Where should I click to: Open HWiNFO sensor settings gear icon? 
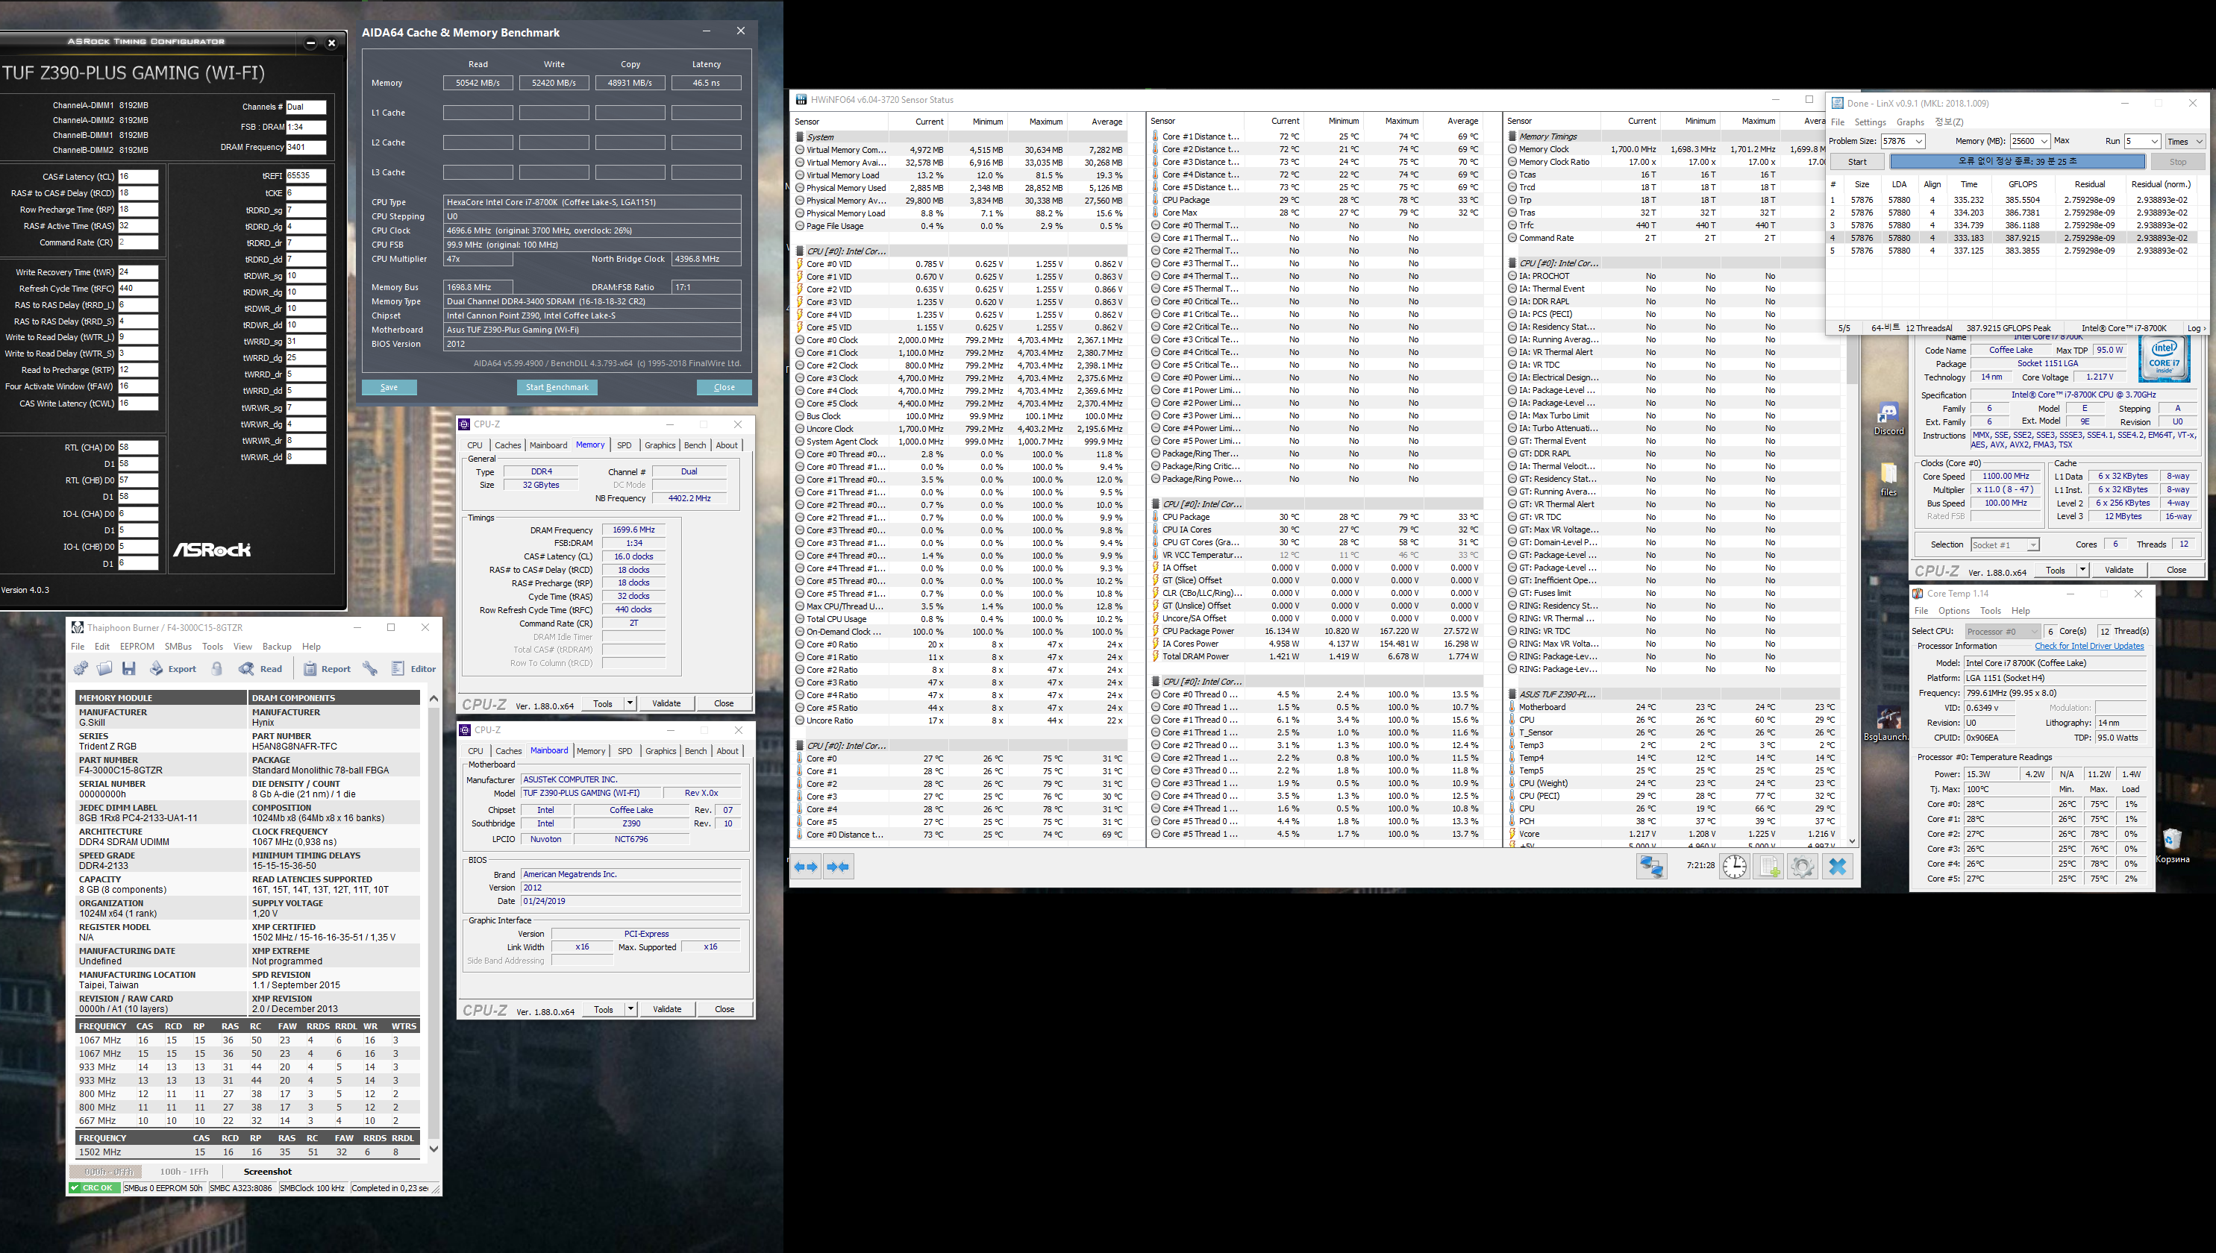1802,867
